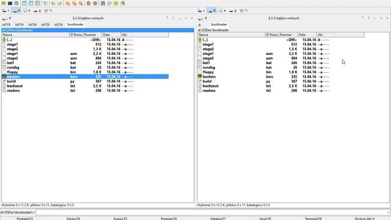Switch to first HTTP tab in left panel
The width and height of the screenshot is (391, 220).
[7, 24]
